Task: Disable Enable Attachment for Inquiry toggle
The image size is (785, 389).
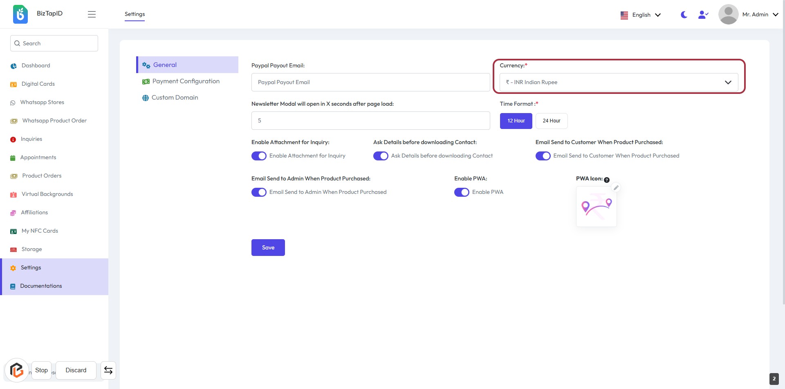Action: 259,156
